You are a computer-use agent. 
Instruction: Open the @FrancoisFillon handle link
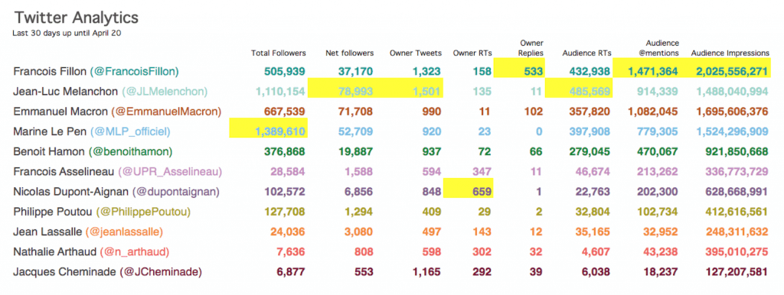[x=134, y=71]
